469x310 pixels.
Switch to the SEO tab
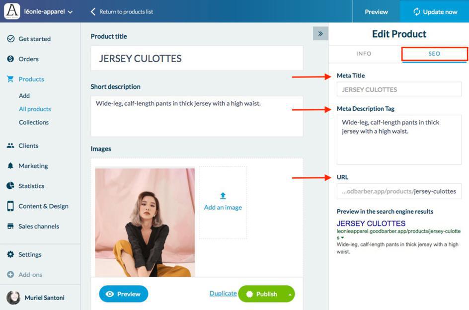pyautogui.click(x=434, y=54)
